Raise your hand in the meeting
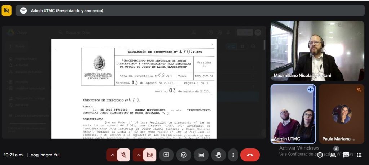The image size is (369, 165). [218, 155]
